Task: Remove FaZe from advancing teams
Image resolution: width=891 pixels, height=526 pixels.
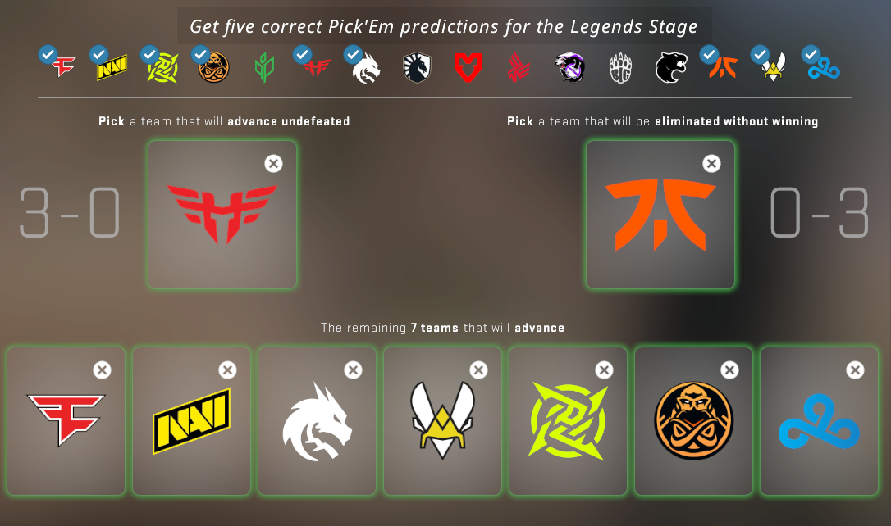Action: click(x=102, y=370)
